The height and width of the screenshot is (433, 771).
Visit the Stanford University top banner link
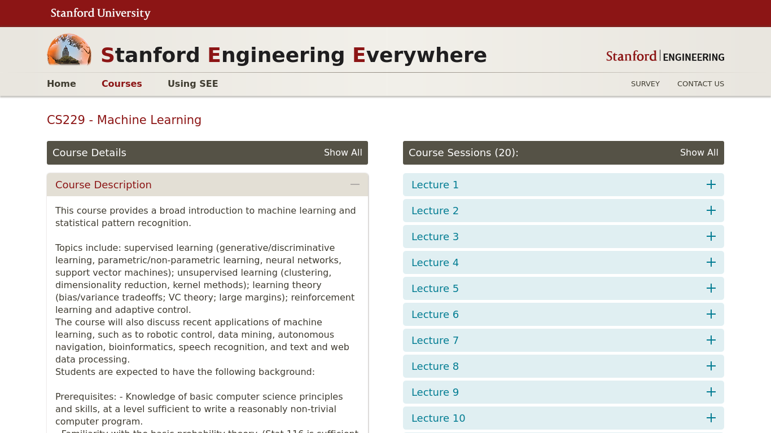(100, 13)
